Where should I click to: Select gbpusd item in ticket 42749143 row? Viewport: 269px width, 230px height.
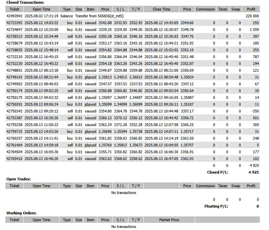point(90,77)
